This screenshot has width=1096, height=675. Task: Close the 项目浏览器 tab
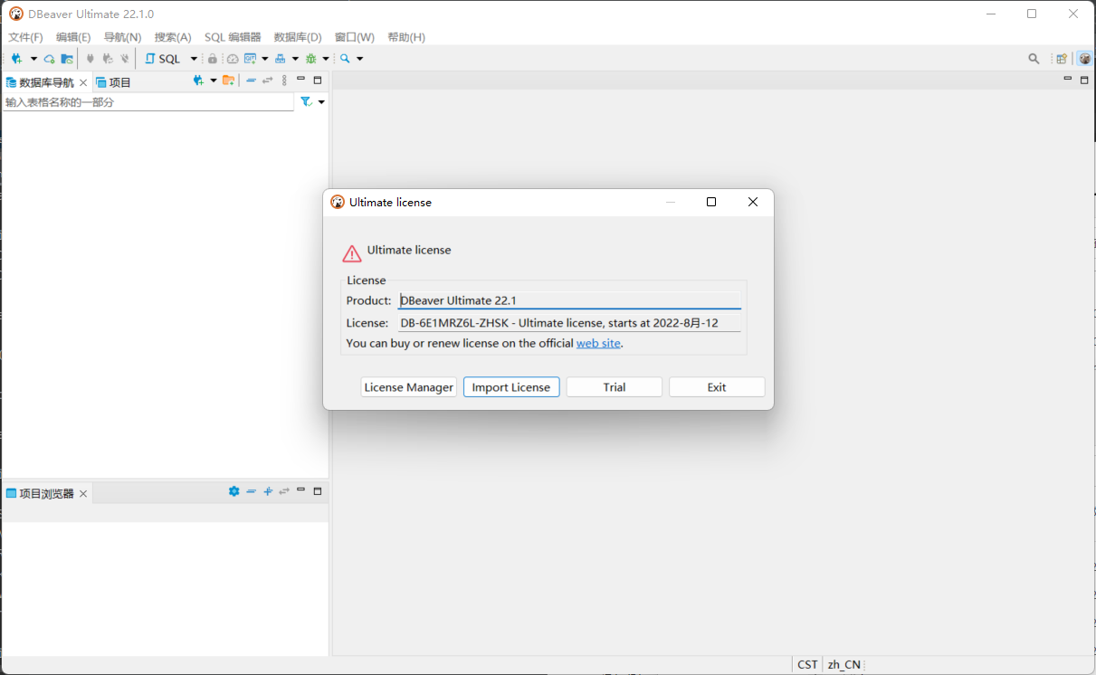(83, 493)
